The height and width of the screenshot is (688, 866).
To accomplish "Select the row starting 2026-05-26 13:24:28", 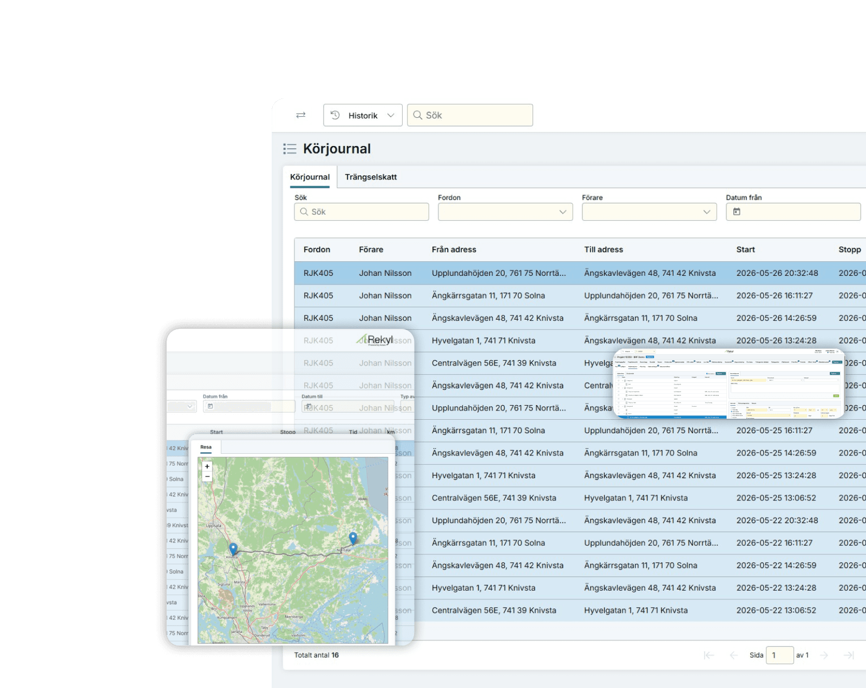I will click(580, 341).
